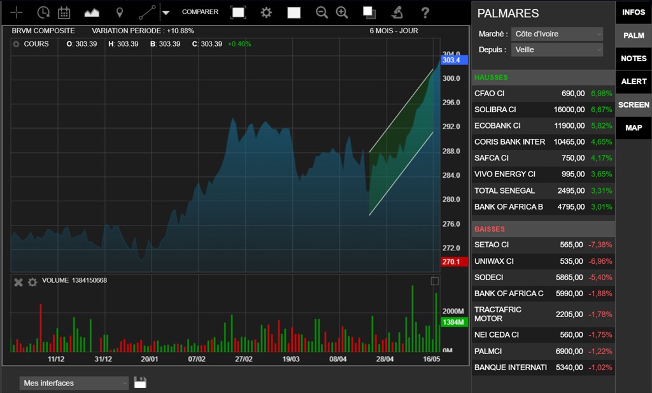The width and height of the screenshot is (652, 393).
Task: Open the Marché dropdown
Action: point(557,34)
